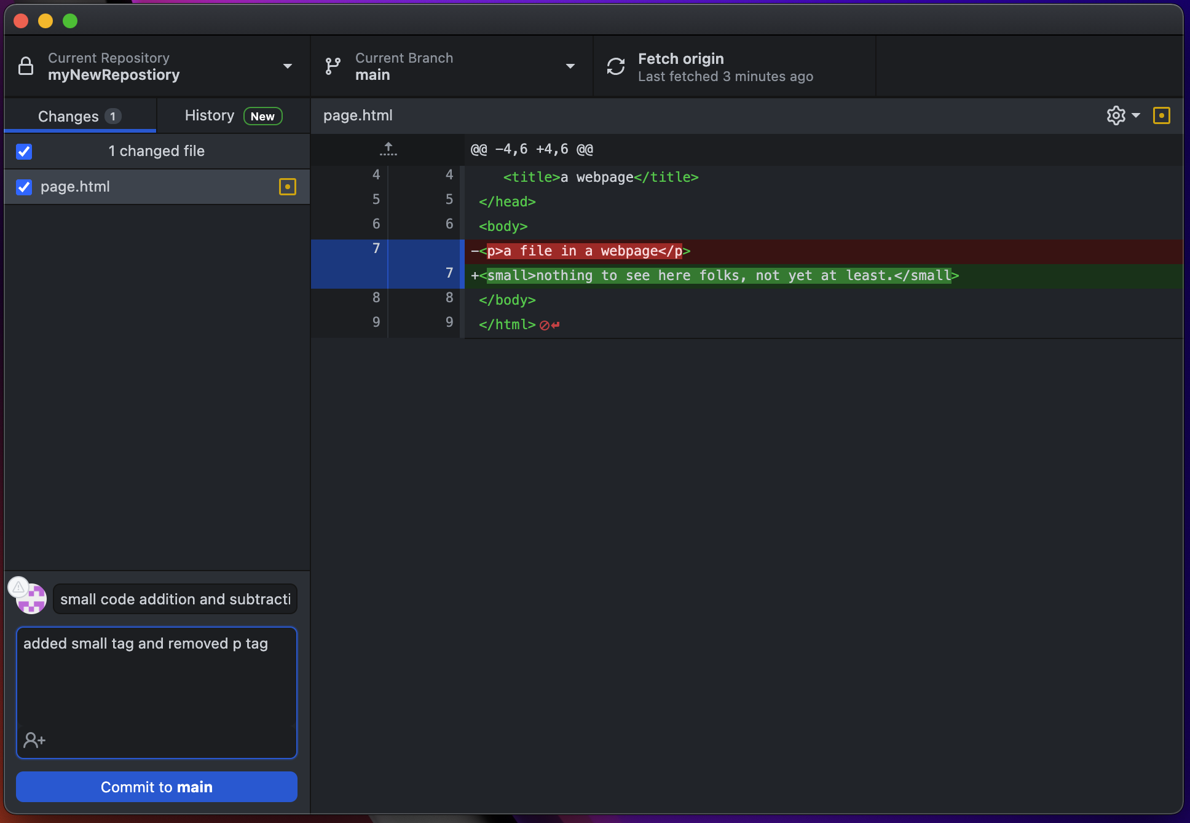Click the page.html title in diff header
The image size is (1190, 823).
click(x=358, y=115)
